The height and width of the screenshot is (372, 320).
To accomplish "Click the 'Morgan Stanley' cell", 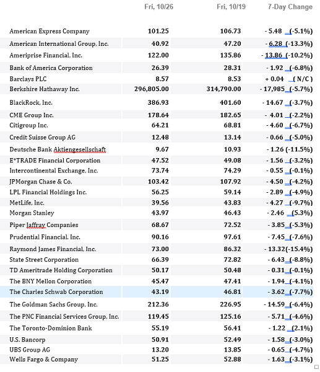I will 32,213.
